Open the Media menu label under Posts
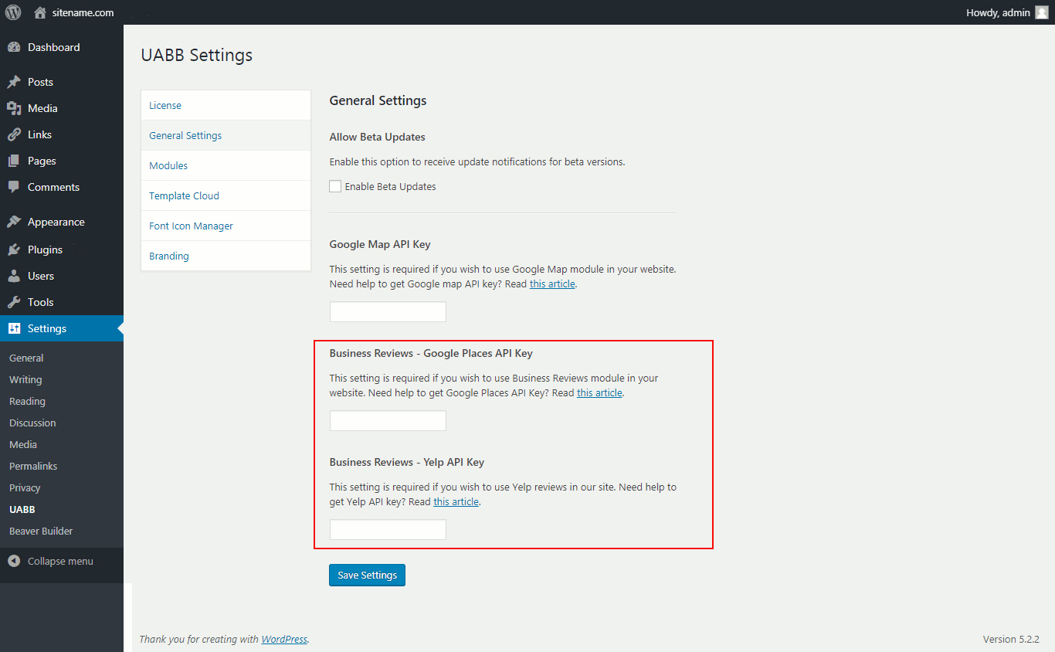The height and width of the screenshot is (652, 1055). 42,108
